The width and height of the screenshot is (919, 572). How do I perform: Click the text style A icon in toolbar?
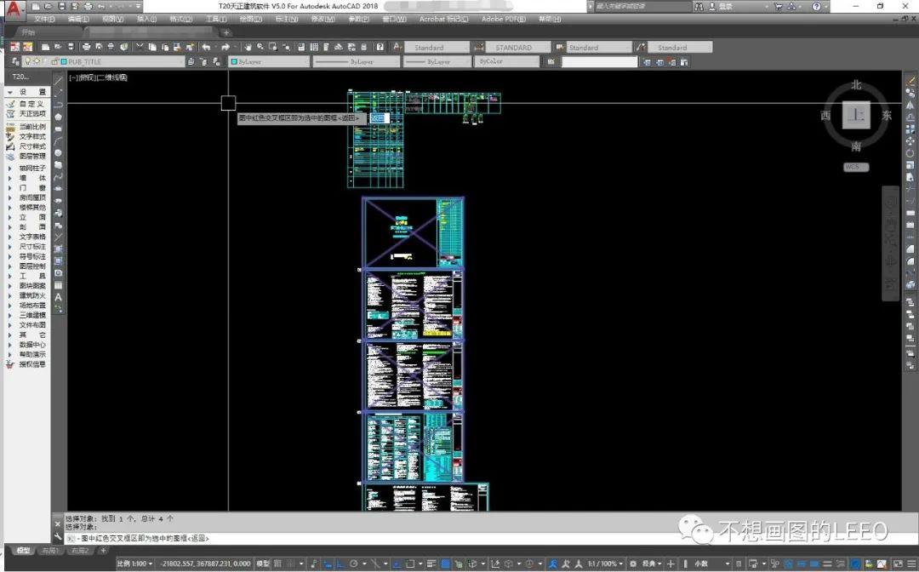[x=397, y=47]
